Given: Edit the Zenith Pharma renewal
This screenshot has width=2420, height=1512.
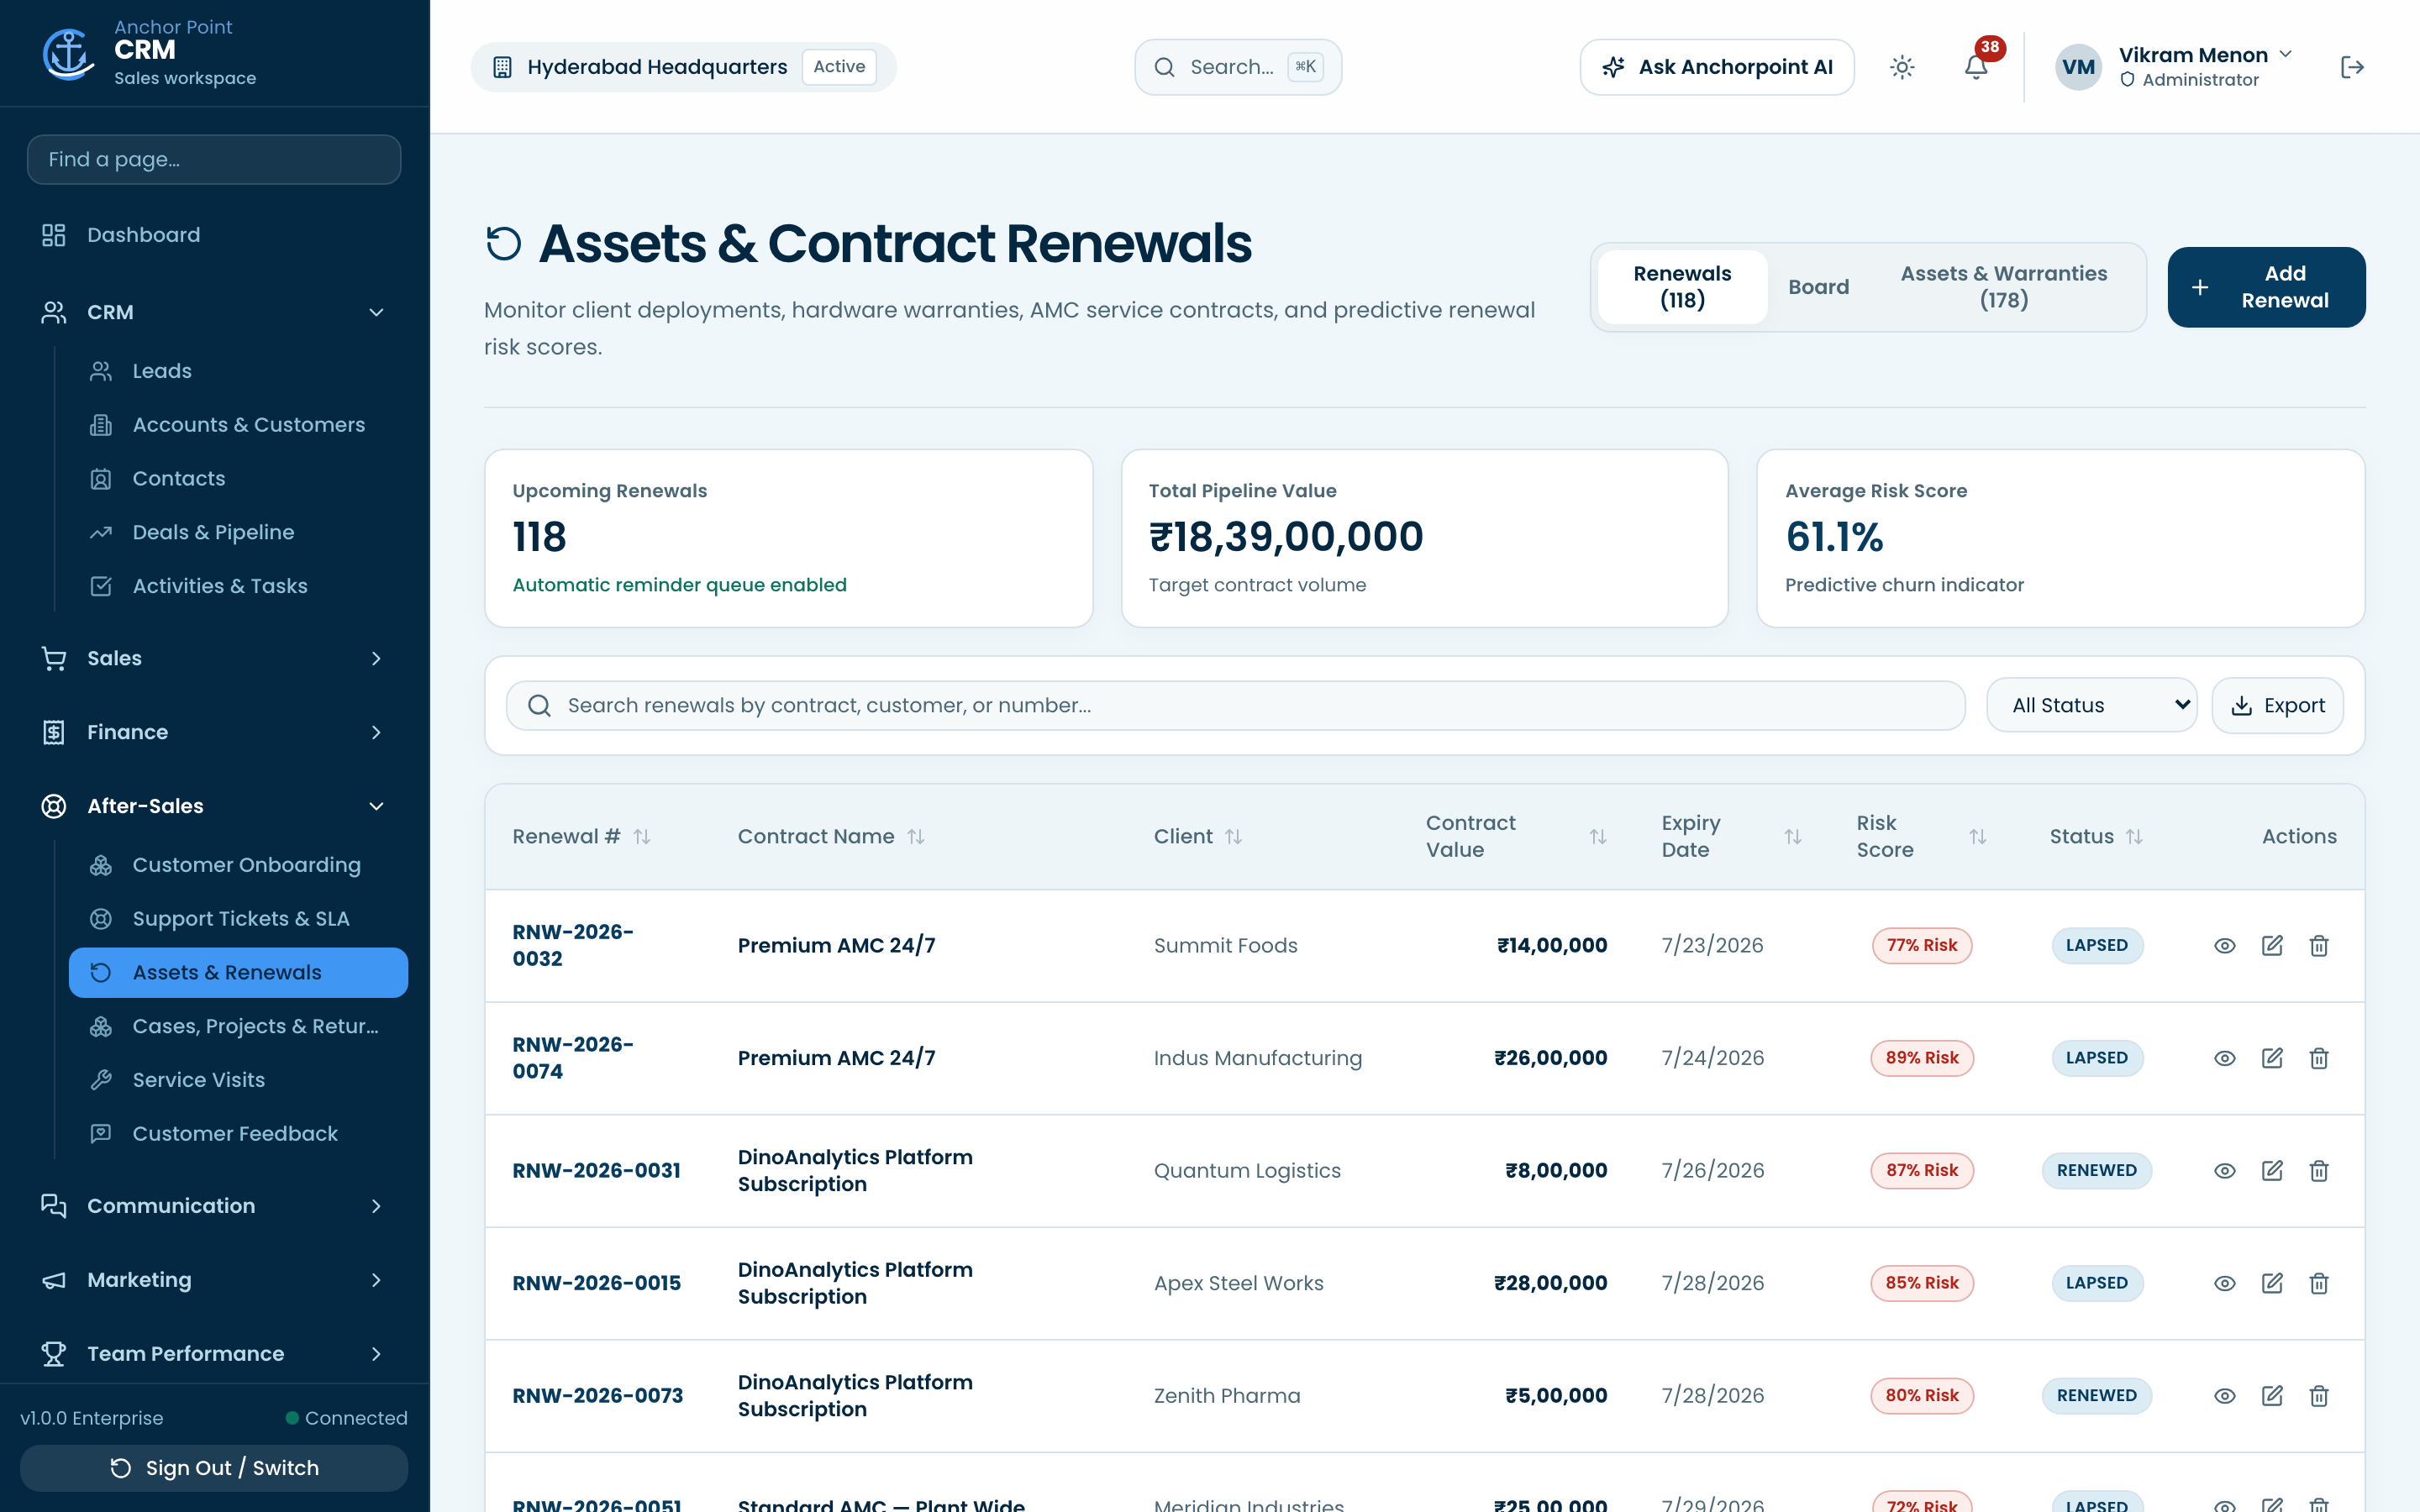Looking at the screenshot, I should point(2272,1395).
